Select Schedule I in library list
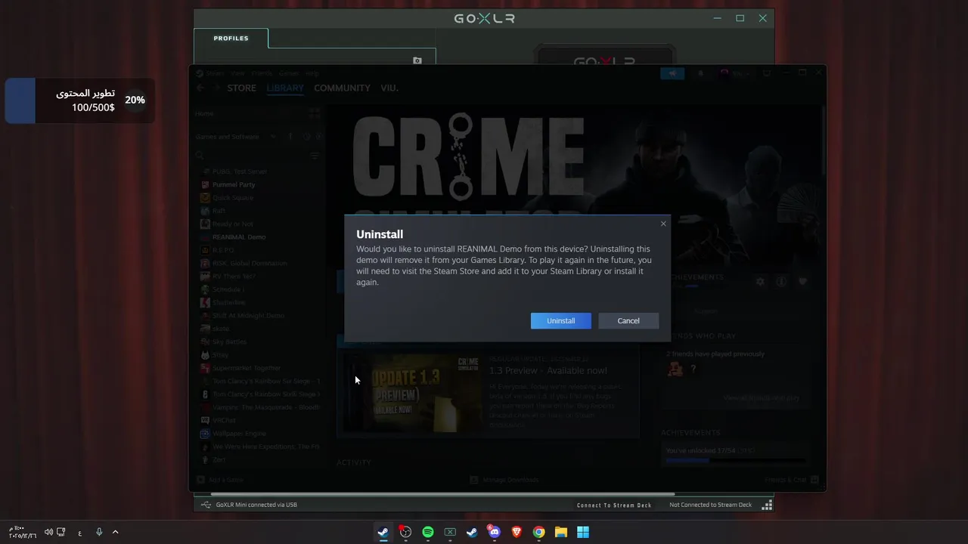The height and width of the screenshot is (544, 968). [228, 289]
